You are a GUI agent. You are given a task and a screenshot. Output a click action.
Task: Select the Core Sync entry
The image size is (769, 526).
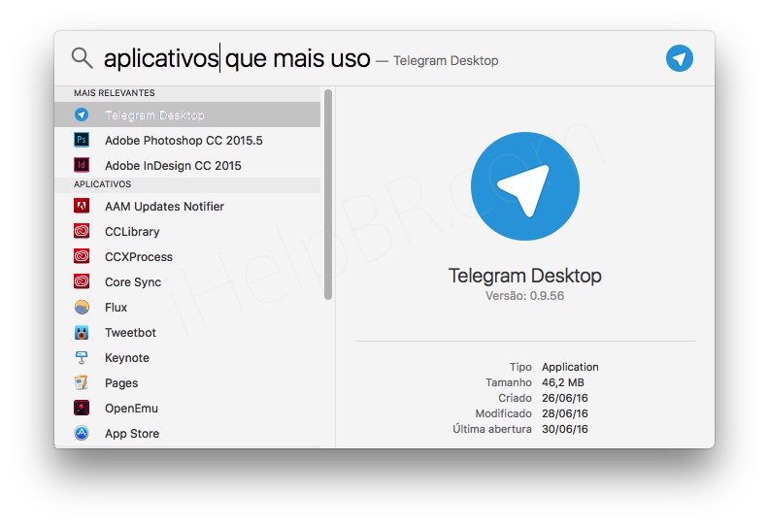coord(187,281)
